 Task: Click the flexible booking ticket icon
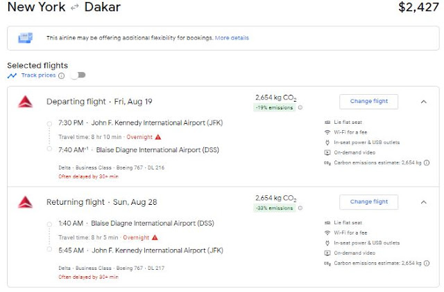(x=26, y=37)
